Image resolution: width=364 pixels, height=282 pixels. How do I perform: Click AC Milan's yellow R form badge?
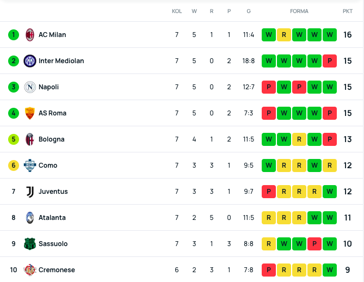coord(284,35)
